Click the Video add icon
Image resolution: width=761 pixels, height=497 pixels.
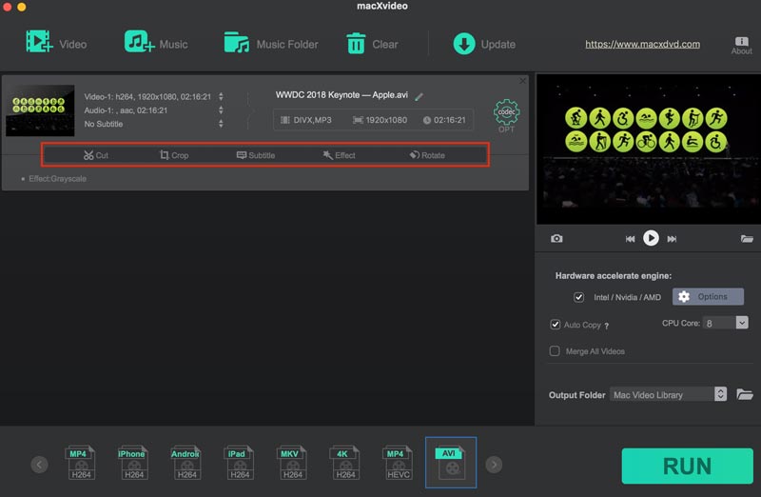pyautogui.click(x=39, y=42)
